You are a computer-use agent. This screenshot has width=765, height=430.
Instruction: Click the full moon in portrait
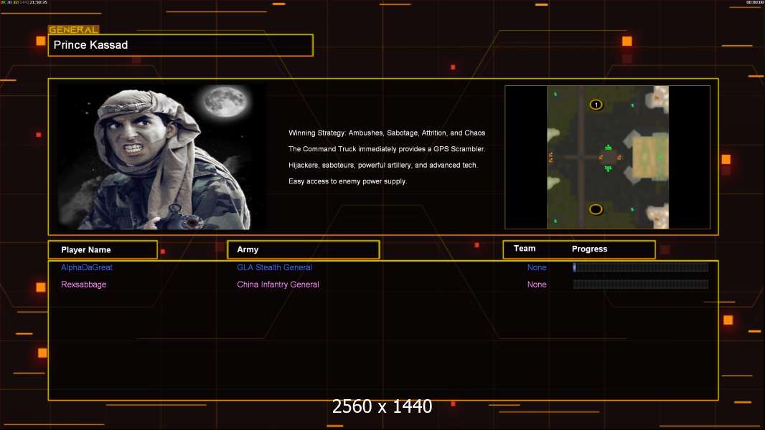coord(225,101)
